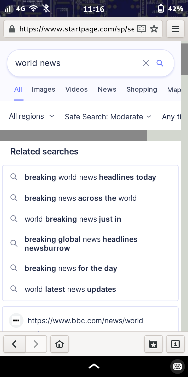Viewport: 188px width, 377px height.
Task: Select the Videos results tab
Action: [x=77, y=90]
